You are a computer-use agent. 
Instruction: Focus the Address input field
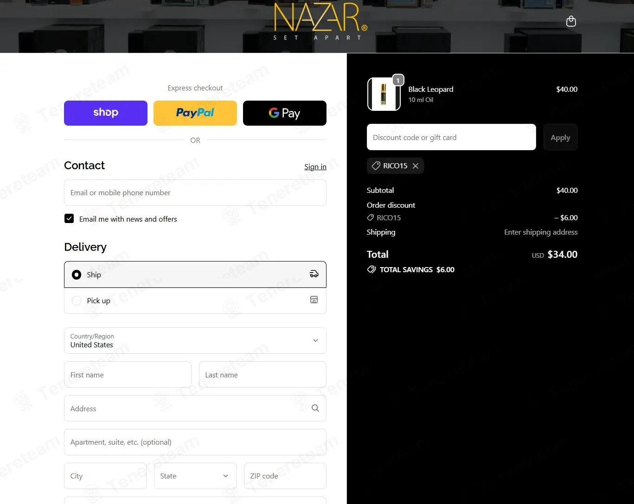pyautogui.click(x=195, y=408)
